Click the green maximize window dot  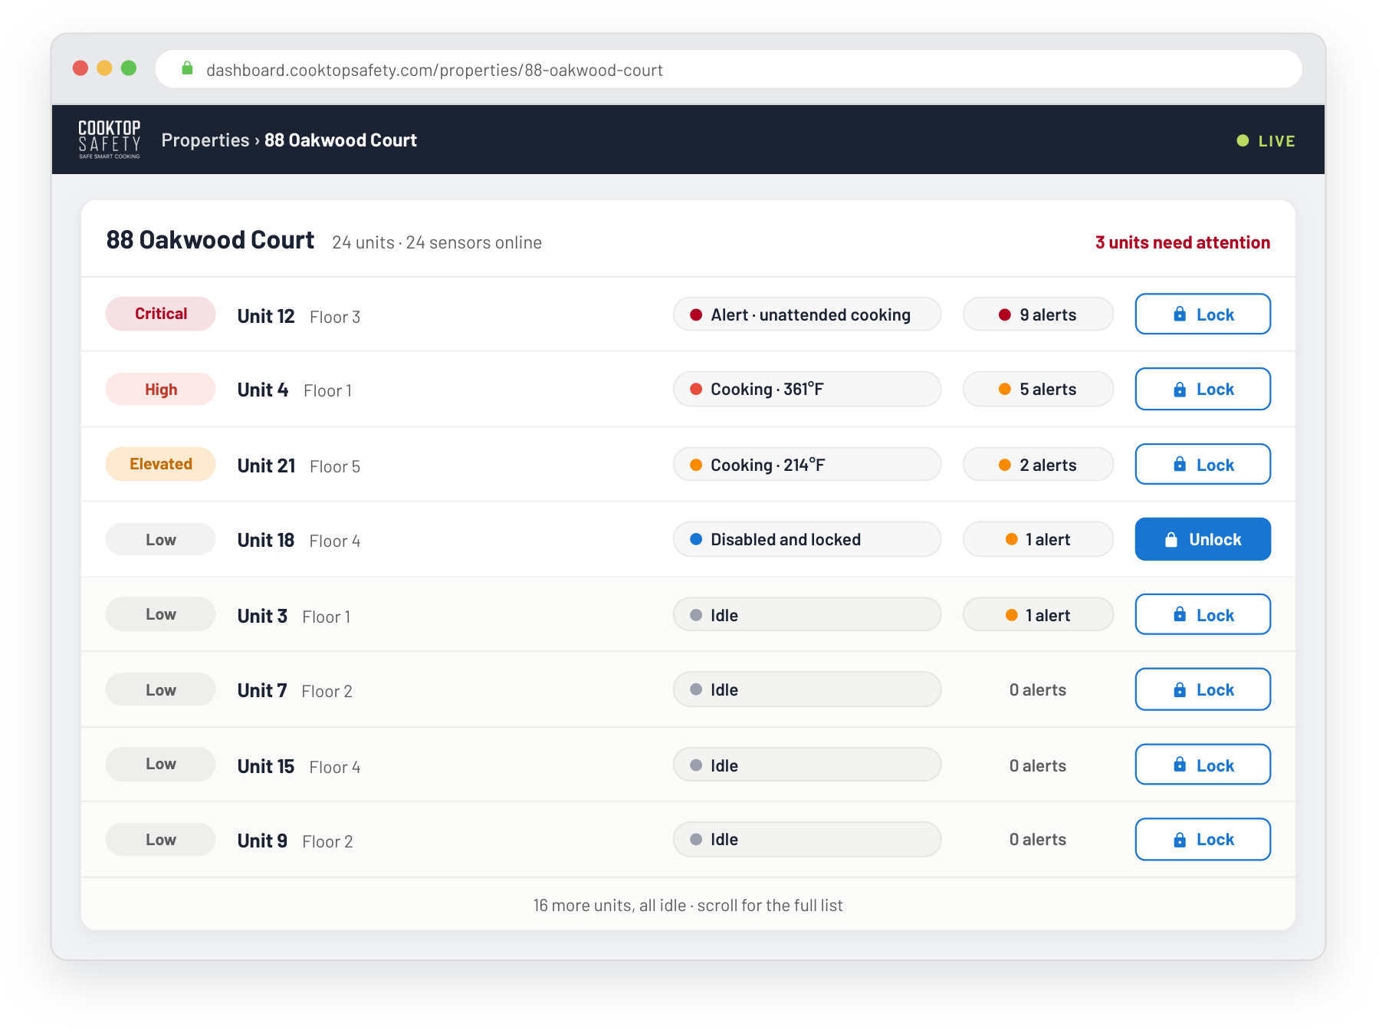(129, 68)
